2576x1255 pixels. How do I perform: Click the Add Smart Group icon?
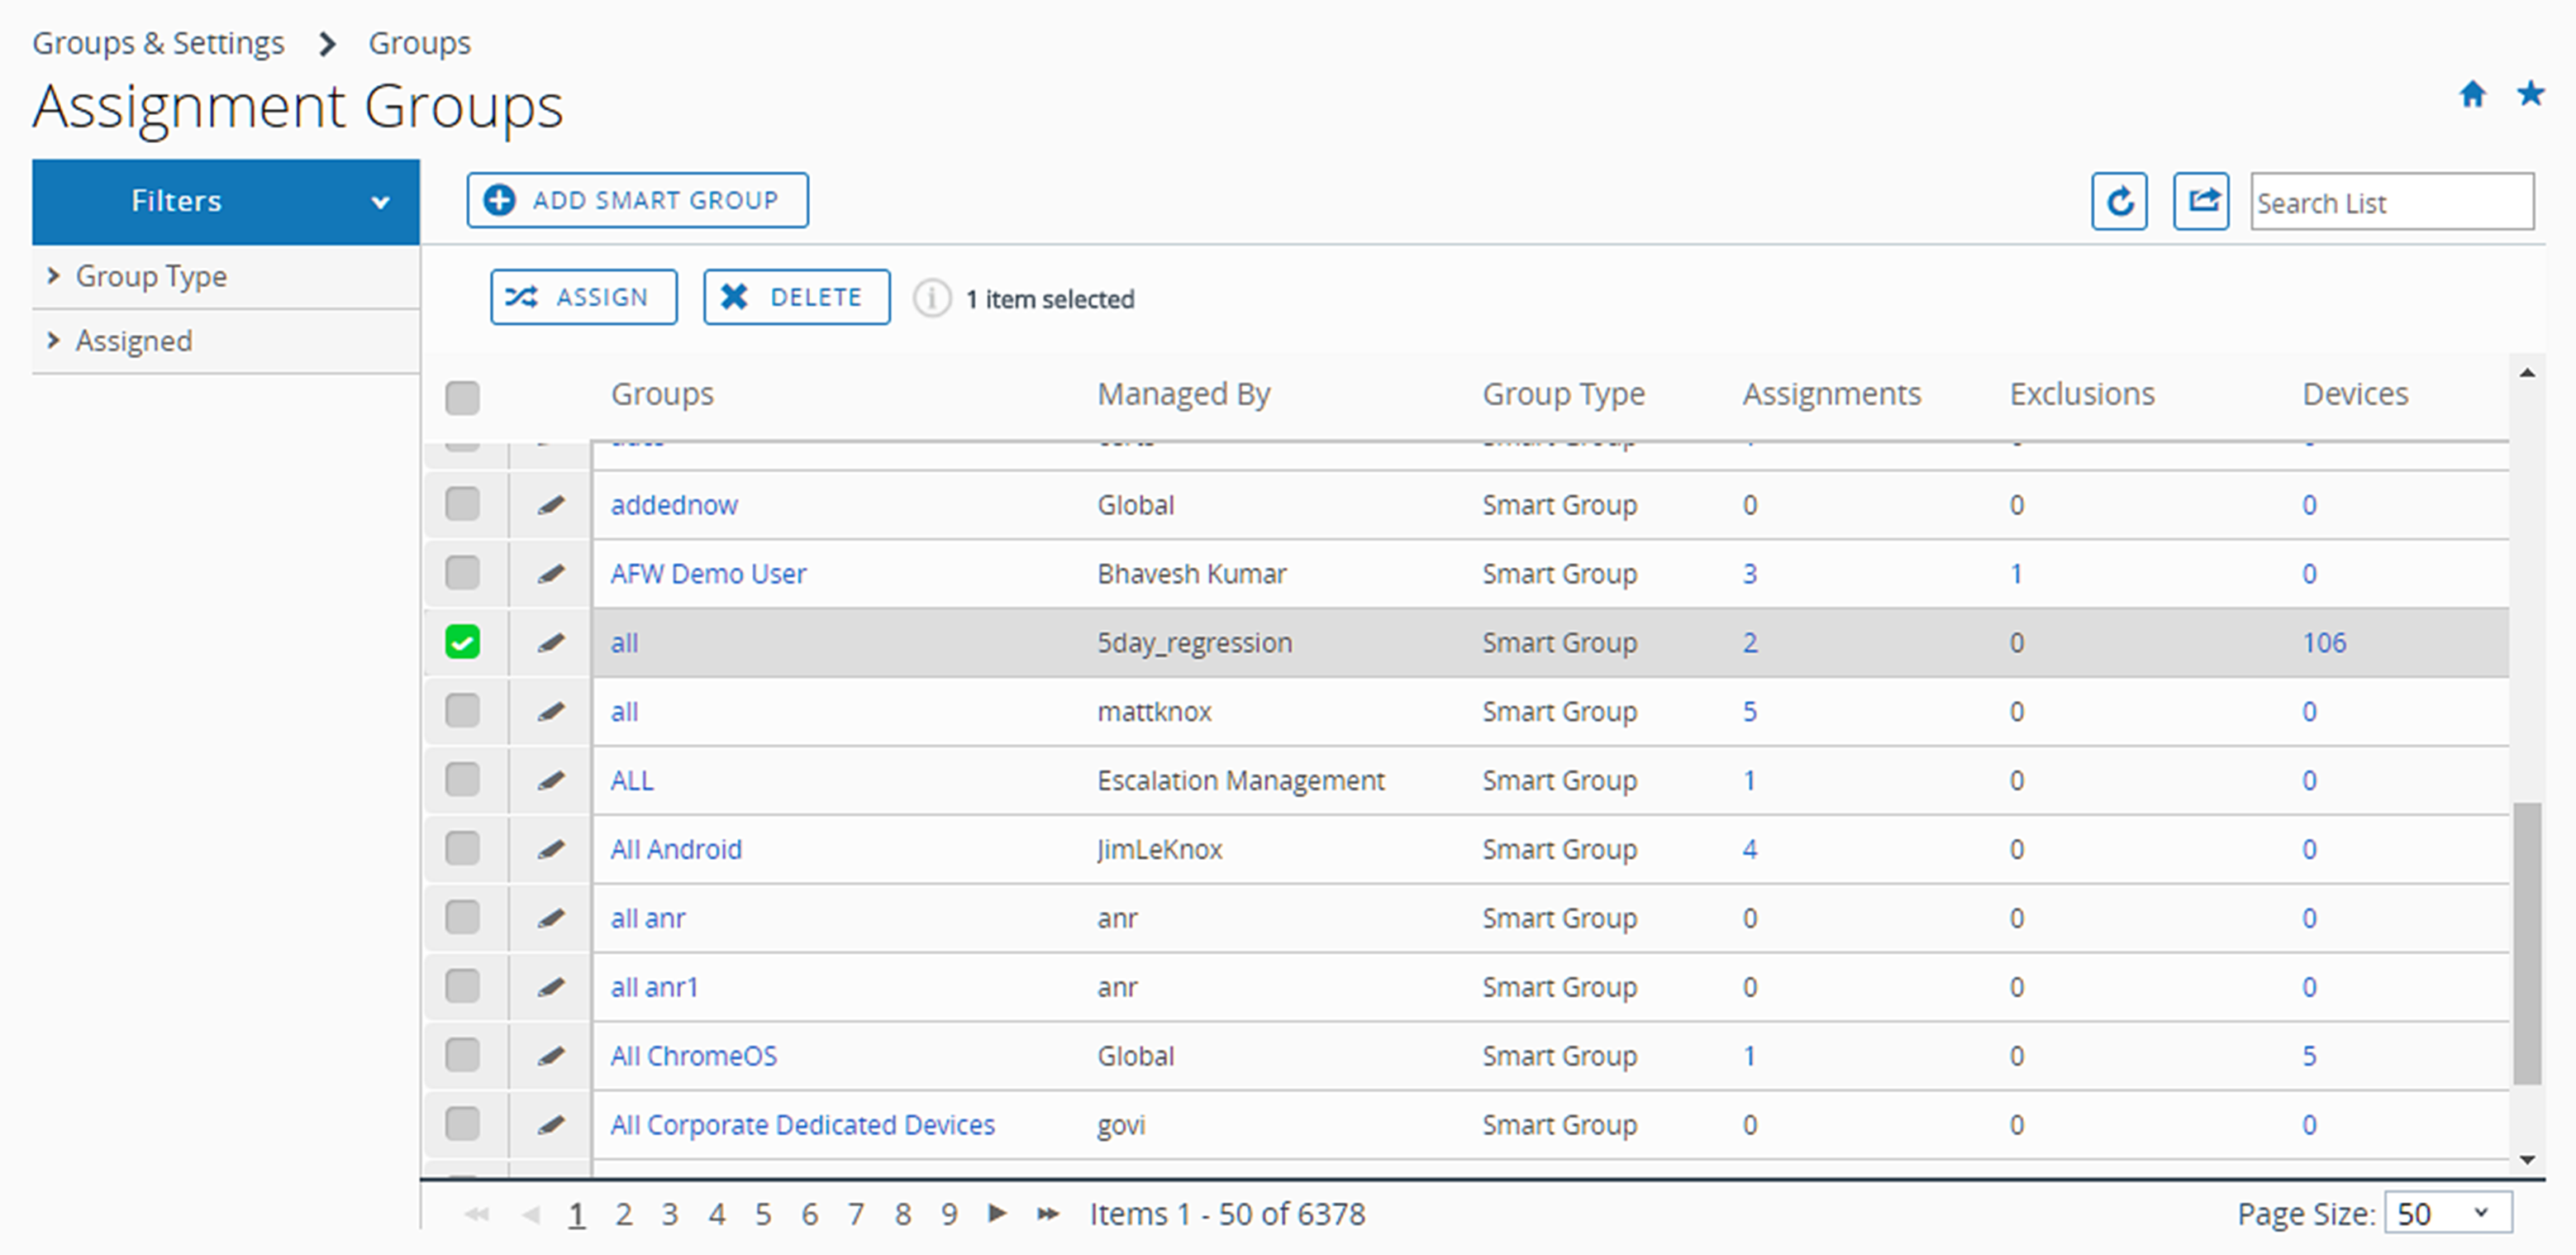[498, 198]
